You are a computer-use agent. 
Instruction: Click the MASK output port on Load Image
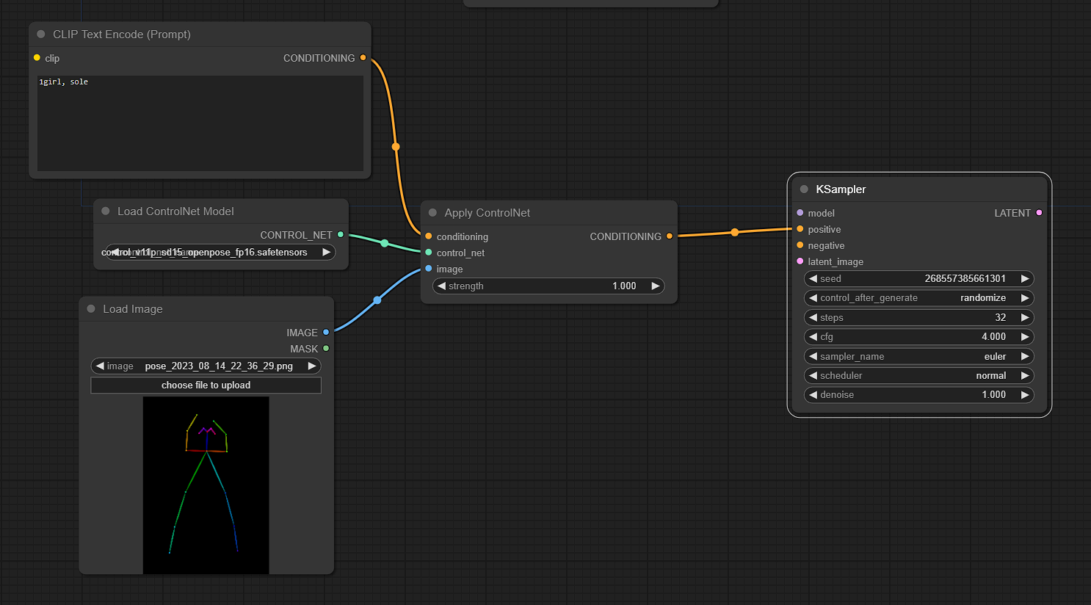click(327, 349)
